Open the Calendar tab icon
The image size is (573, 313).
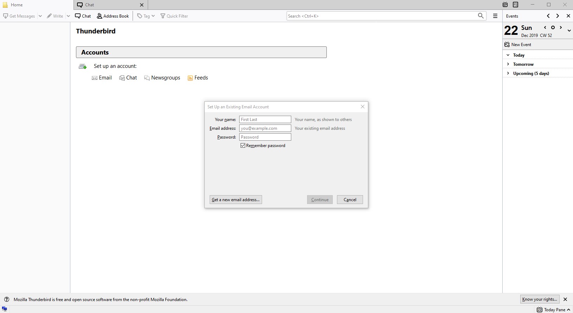(505, 5)
